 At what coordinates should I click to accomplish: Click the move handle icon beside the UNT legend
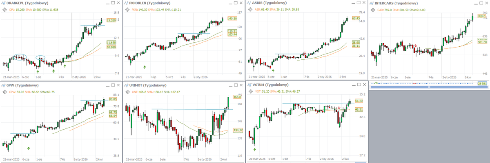(x=127, y=91)
